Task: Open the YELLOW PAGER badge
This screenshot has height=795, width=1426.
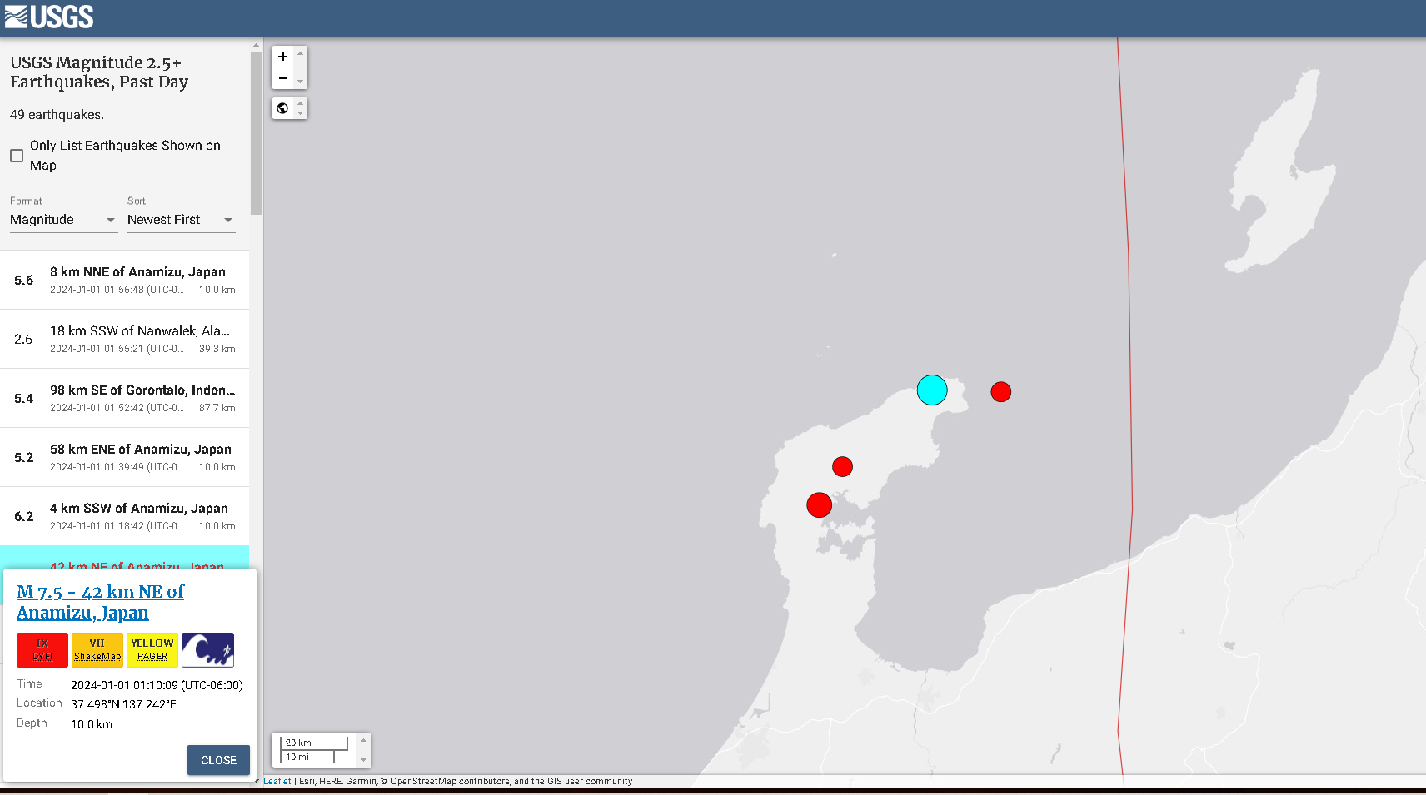Action: pyautogui.click(x=152, y=650)
